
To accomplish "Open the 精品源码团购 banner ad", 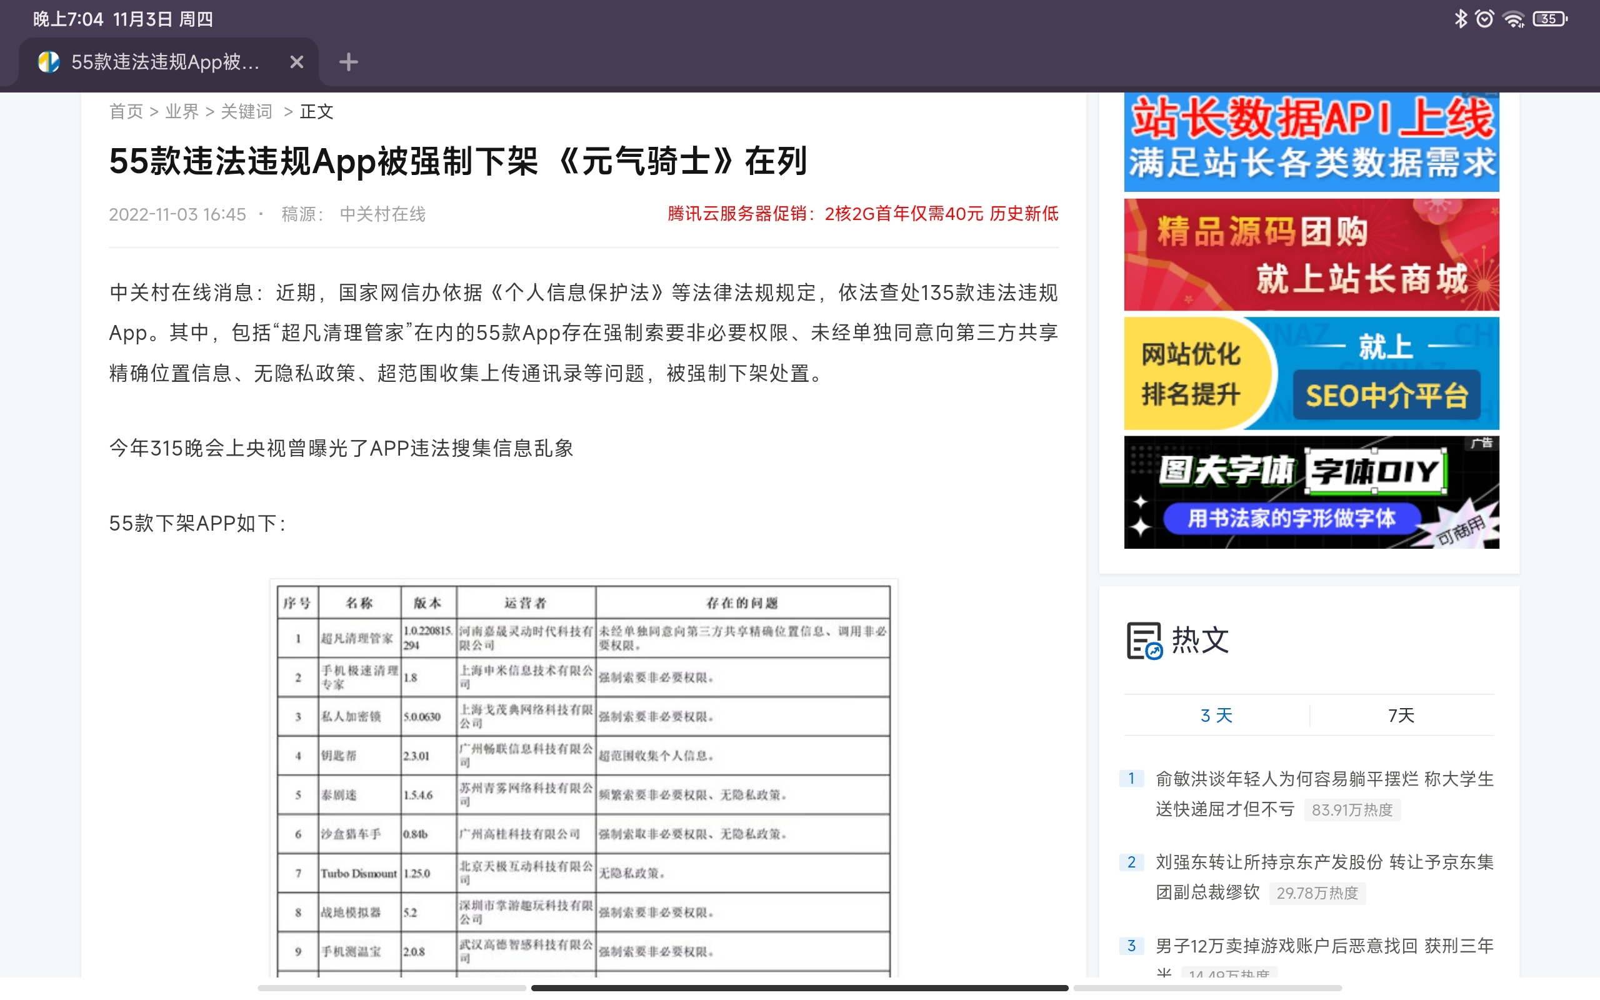I will [x=1311, y=254].
